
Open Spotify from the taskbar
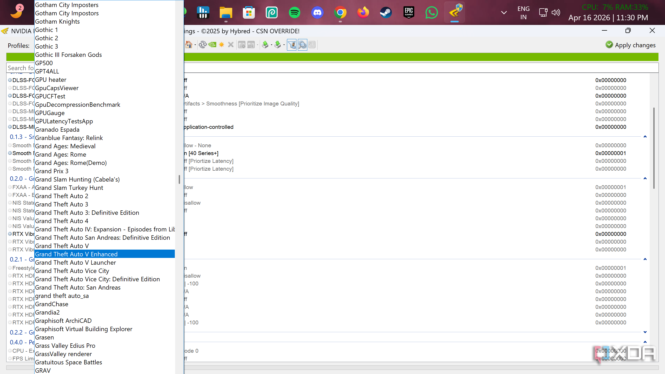(x=294, y=12)
